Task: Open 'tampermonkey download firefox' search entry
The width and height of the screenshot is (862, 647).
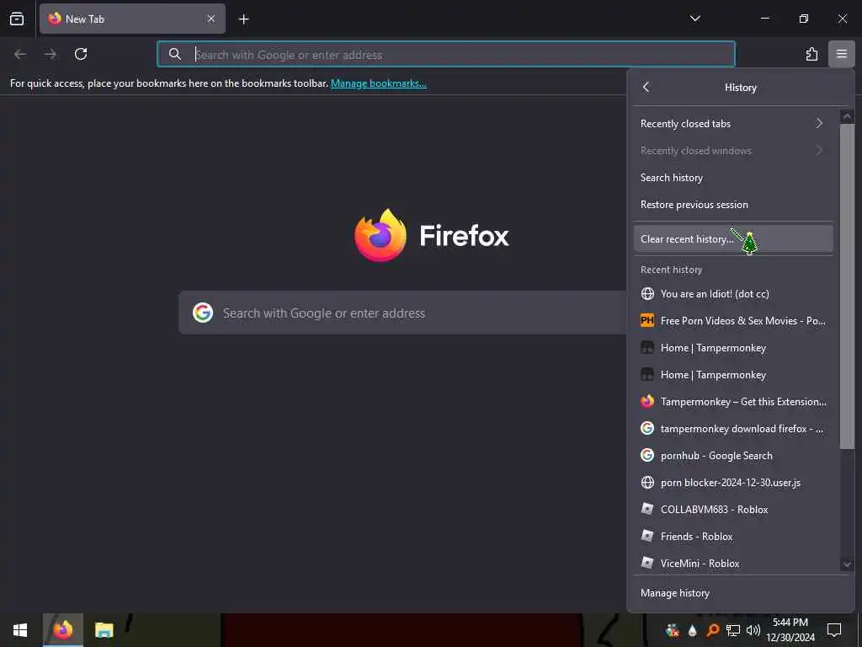Action: pyautogui.click(x=733, y=429)
